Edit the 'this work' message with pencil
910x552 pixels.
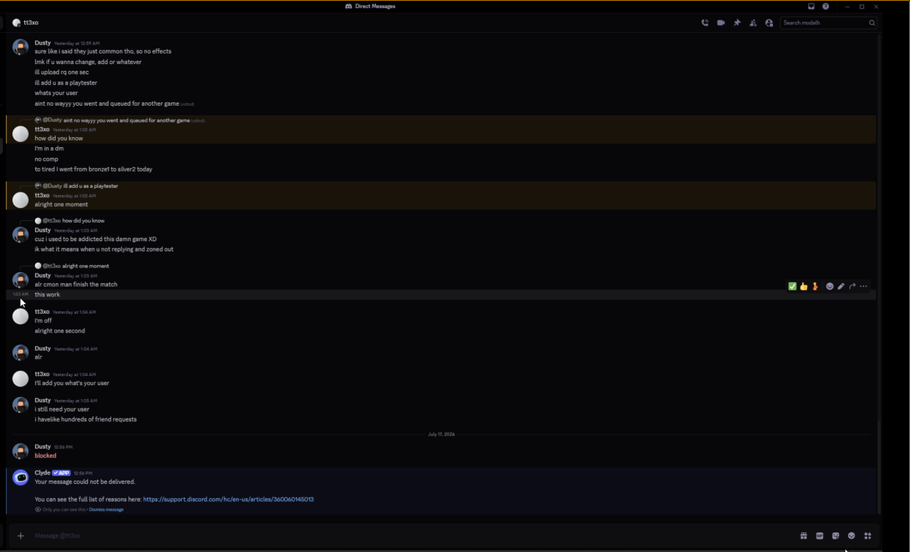(x=841, y=286)
